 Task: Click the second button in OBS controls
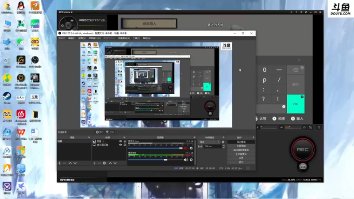241,146
